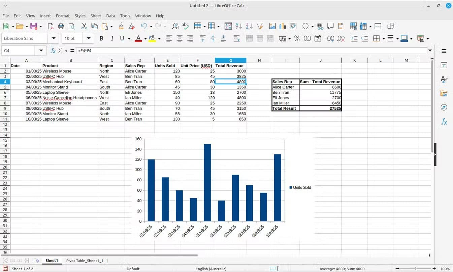Open the Gallery panel in the sidebar

[444, 94]
